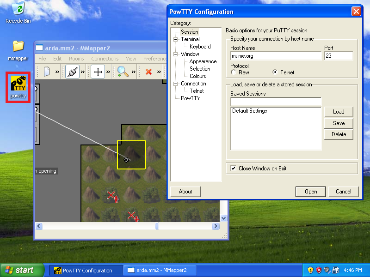This screenshot has width=370, height=277.
Task: Open the File menu in MMapper2
Action: point(42,59)
